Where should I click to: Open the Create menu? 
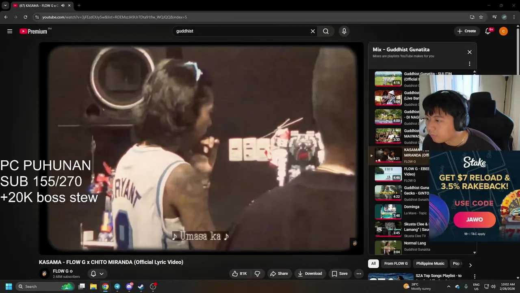coord(466,31)
